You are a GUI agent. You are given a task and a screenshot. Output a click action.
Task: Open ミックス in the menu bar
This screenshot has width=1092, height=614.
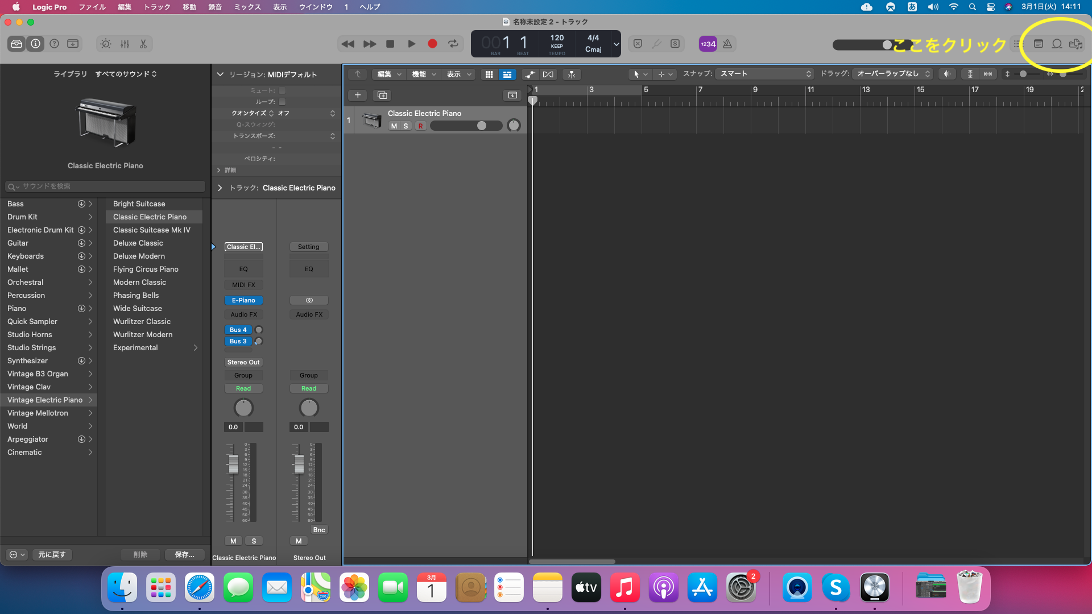(247, 7)
